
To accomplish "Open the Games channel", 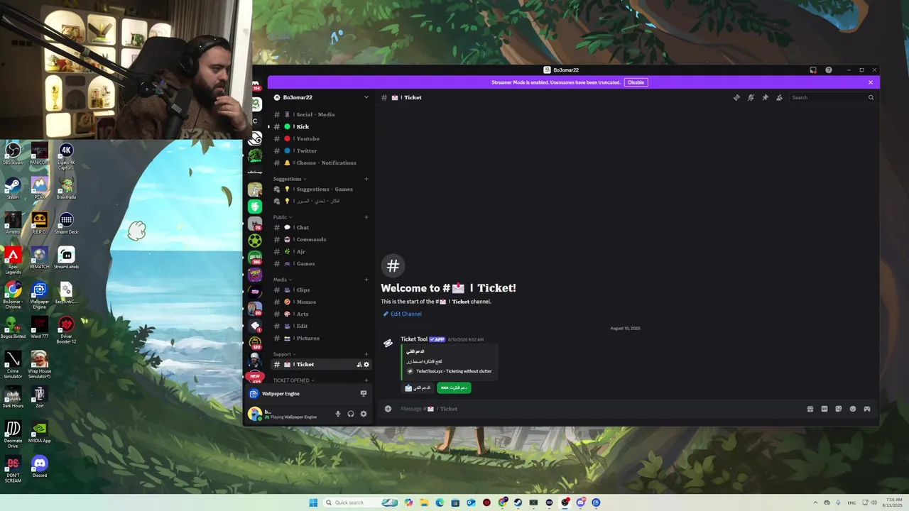I will click(x=322, y=263).
